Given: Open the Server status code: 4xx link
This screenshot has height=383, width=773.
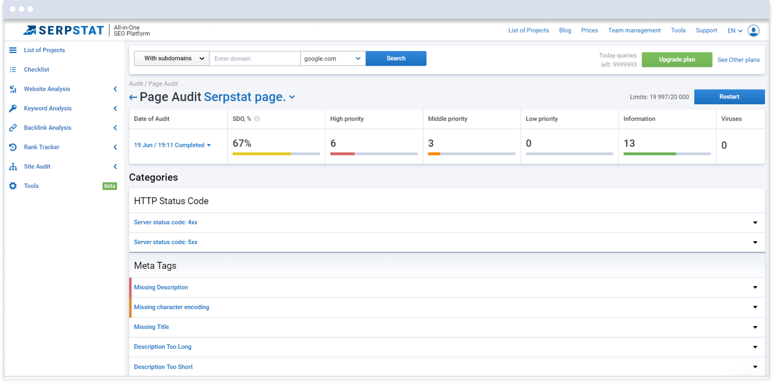Looking at the screenshot, I should point(166,223).
